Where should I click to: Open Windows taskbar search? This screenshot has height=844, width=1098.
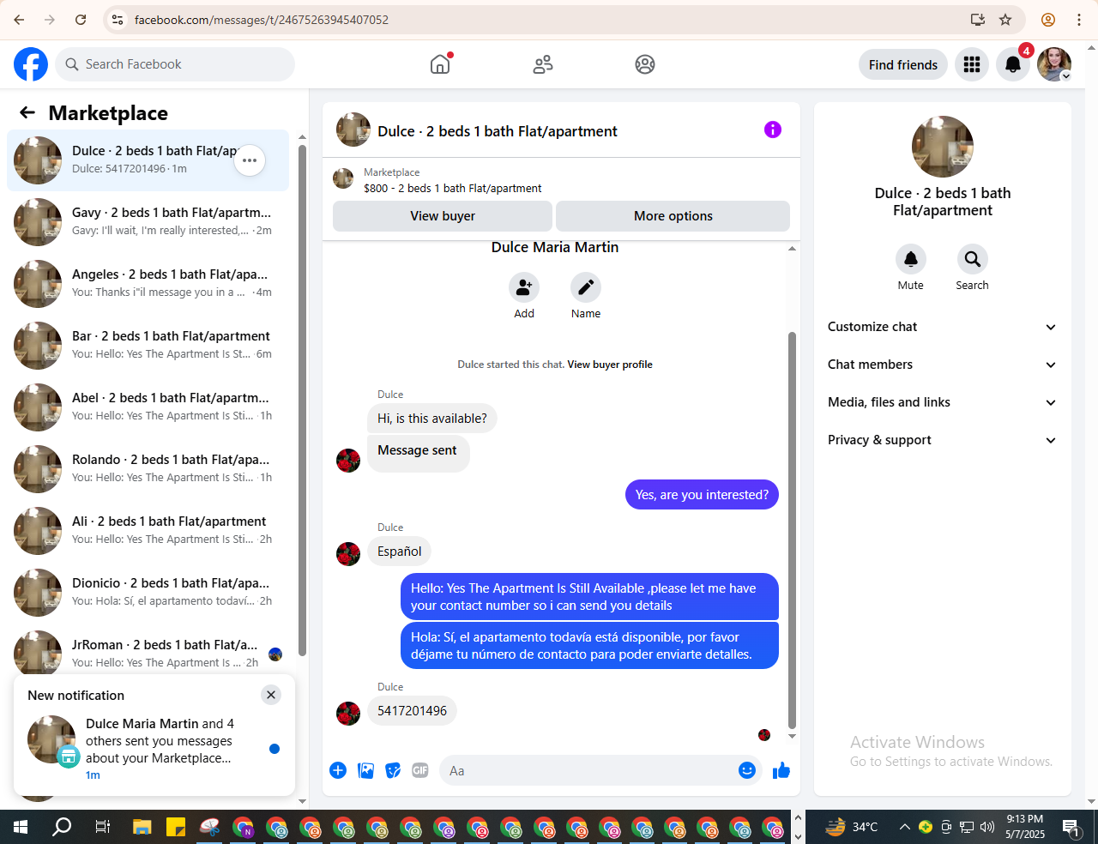(62, 827)
